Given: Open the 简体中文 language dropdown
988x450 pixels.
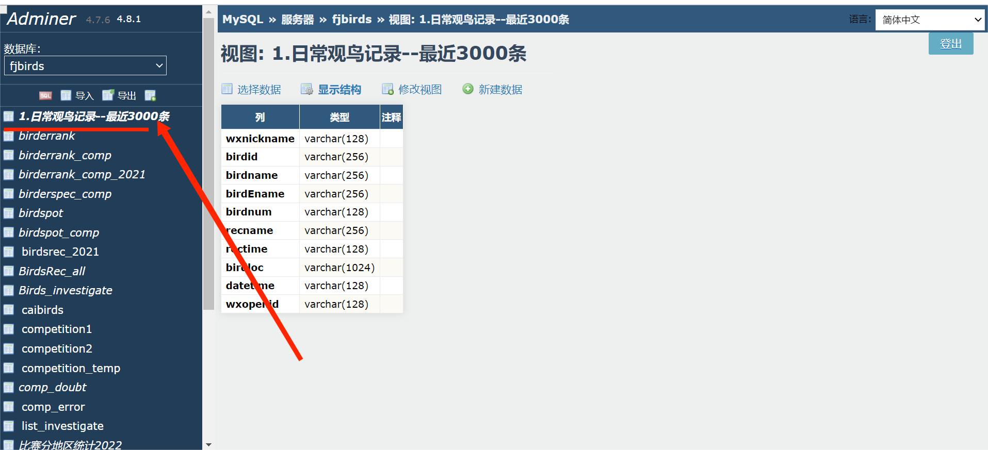Looking at the screenshot, I should point(930,20).
